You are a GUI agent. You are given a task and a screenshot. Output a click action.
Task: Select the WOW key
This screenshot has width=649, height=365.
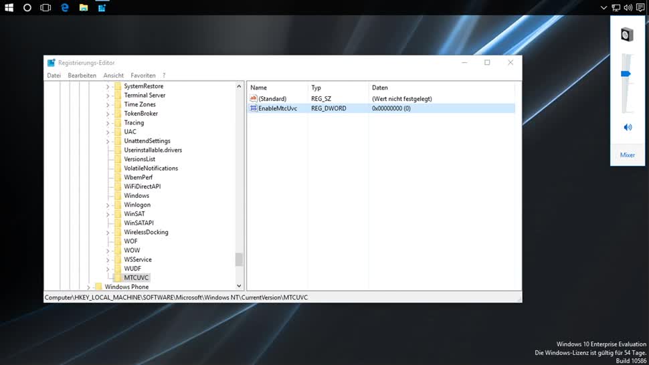tap(132, 250)
